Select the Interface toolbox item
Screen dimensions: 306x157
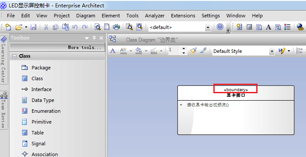point(36,89)
